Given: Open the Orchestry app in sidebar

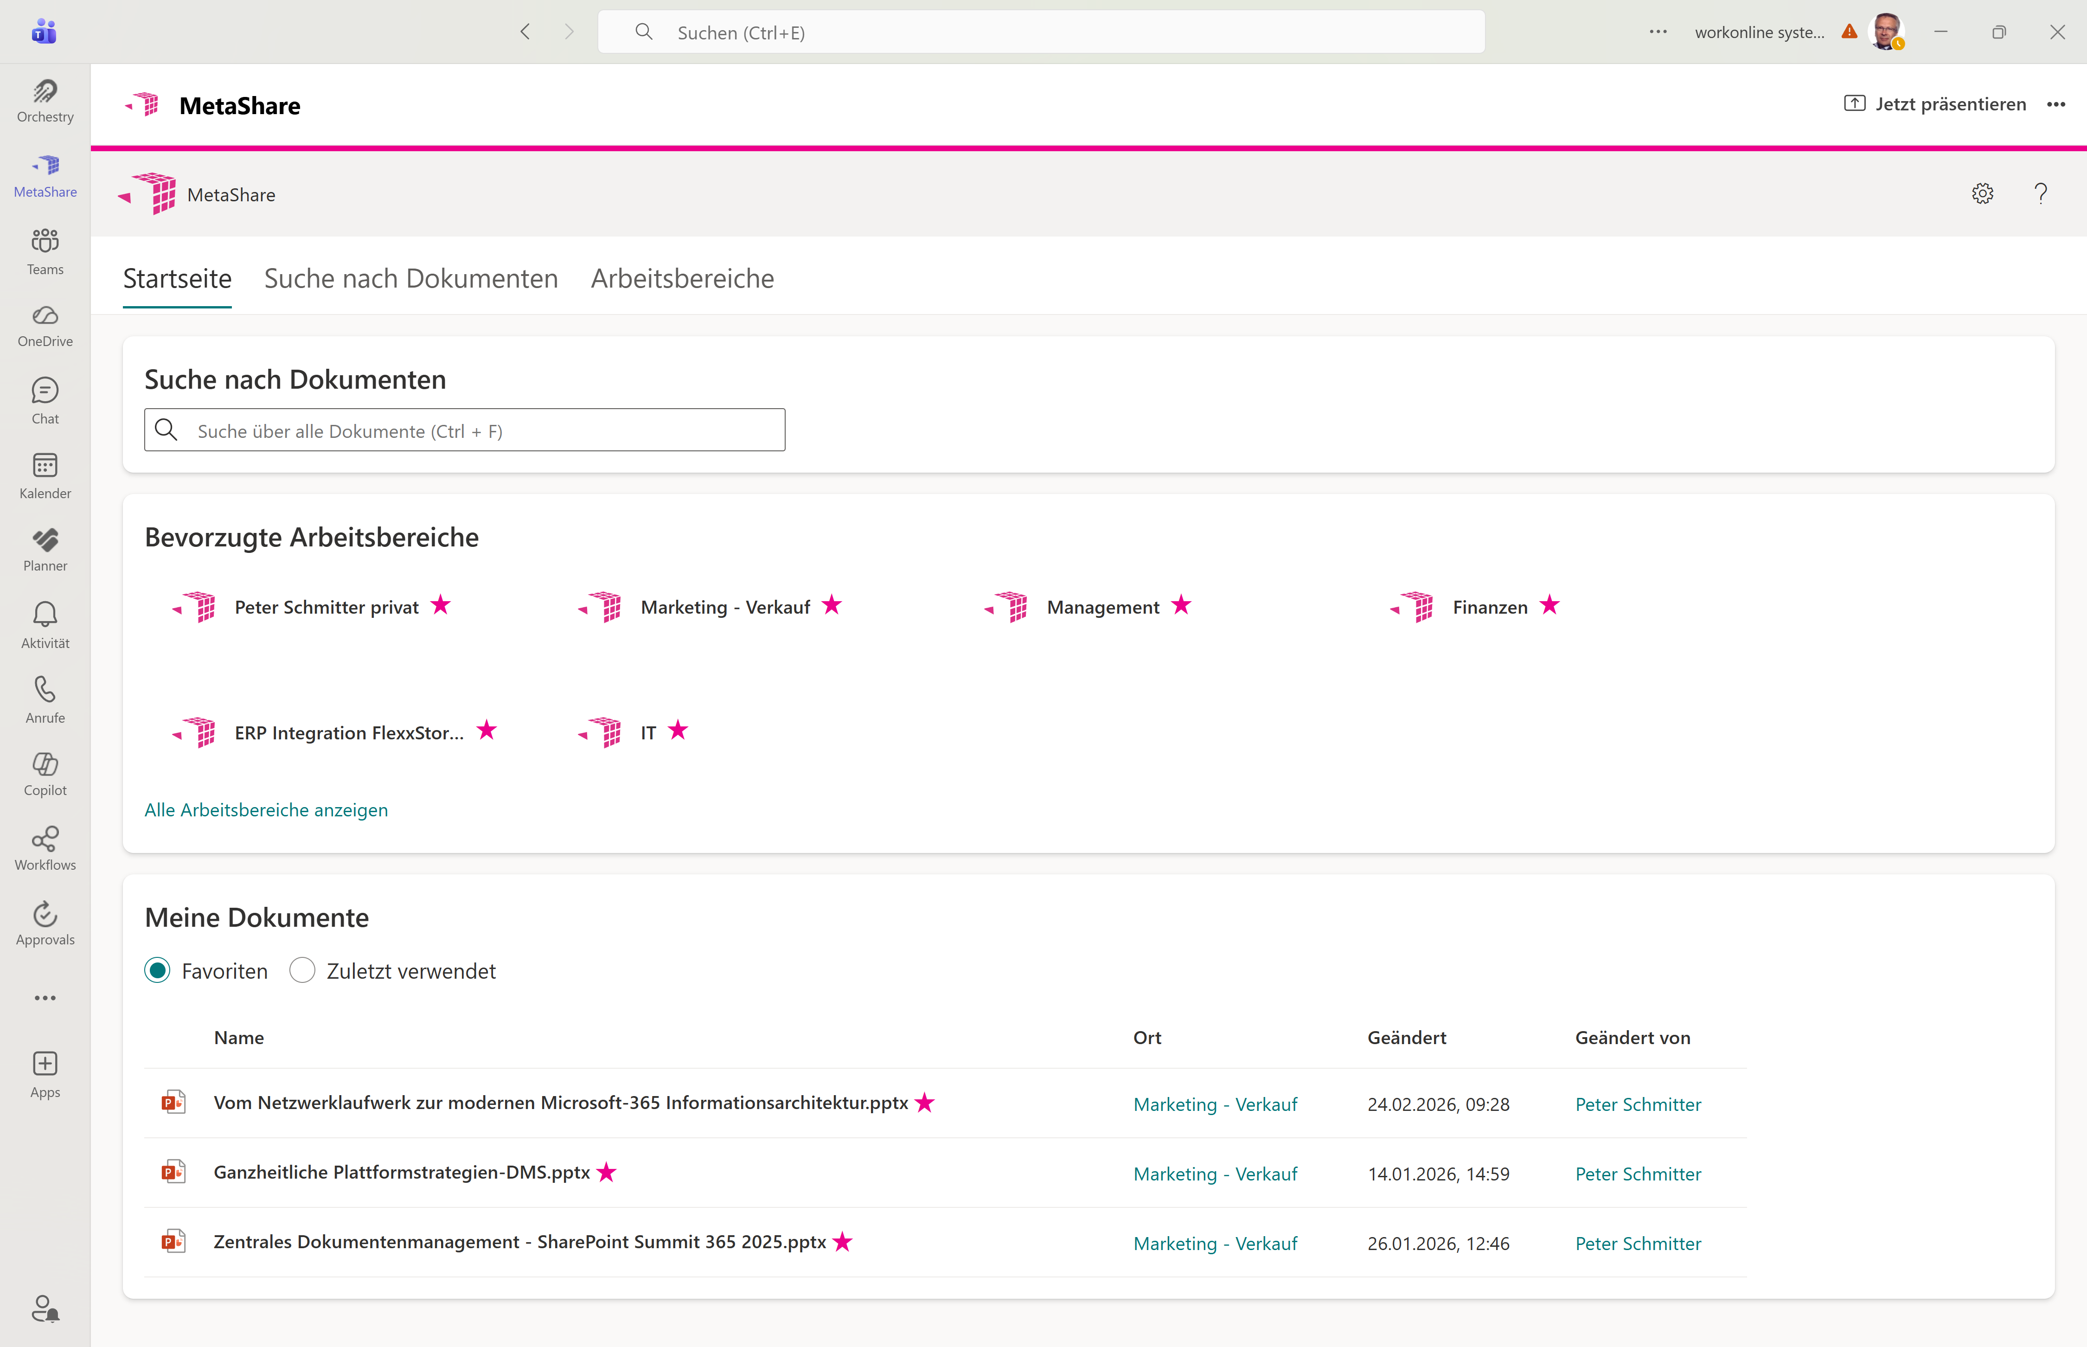Looking at the screenshot, I should [45, 101].
